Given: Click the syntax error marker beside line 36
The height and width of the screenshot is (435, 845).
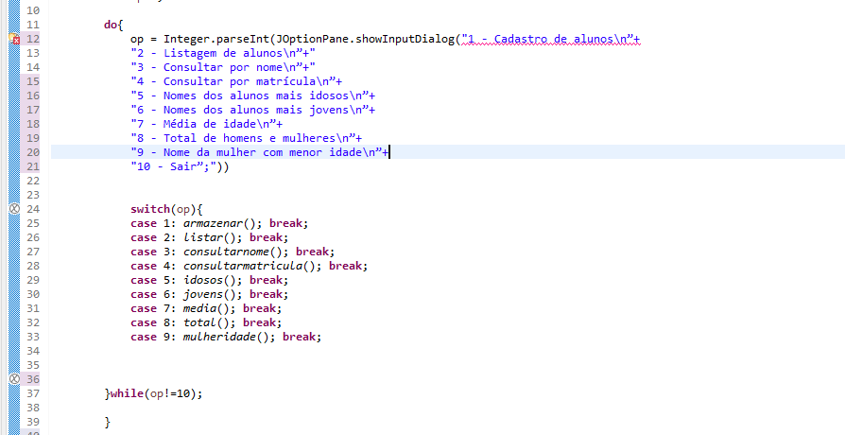Looking at the screenshot, I should 14,379.
